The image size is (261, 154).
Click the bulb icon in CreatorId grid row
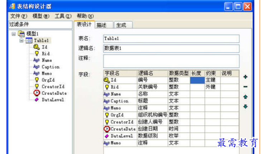[107, 122]
